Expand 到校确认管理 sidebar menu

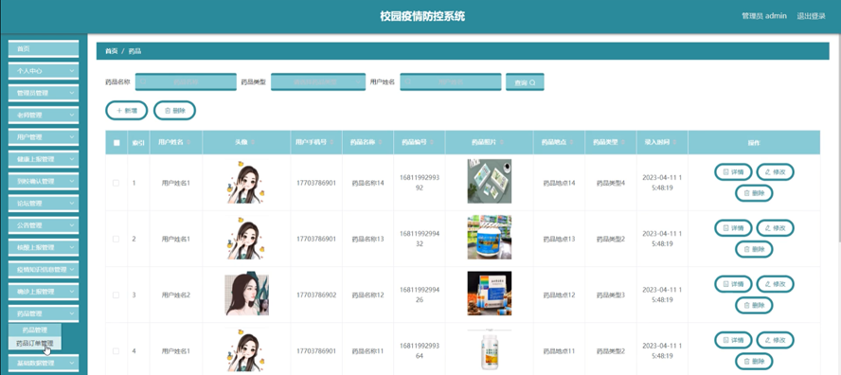click(x=44, y=181)
